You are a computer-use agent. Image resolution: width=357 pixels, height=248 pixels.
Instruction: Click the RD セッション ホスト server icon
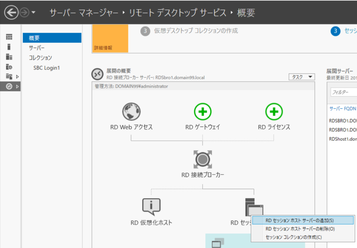[254, 207]
